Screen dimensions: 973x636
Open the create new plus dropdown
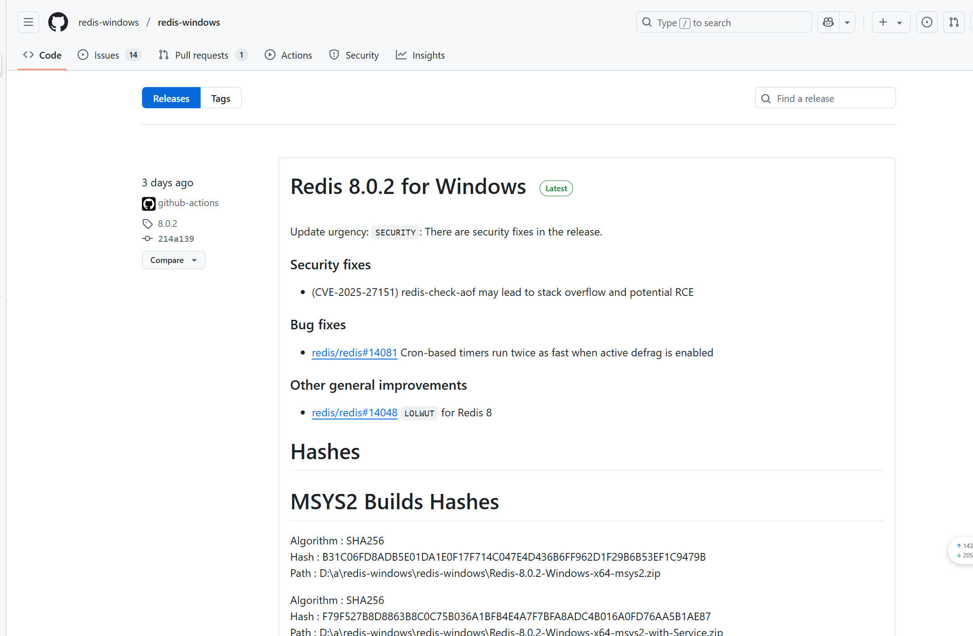[x=890, y=22]
